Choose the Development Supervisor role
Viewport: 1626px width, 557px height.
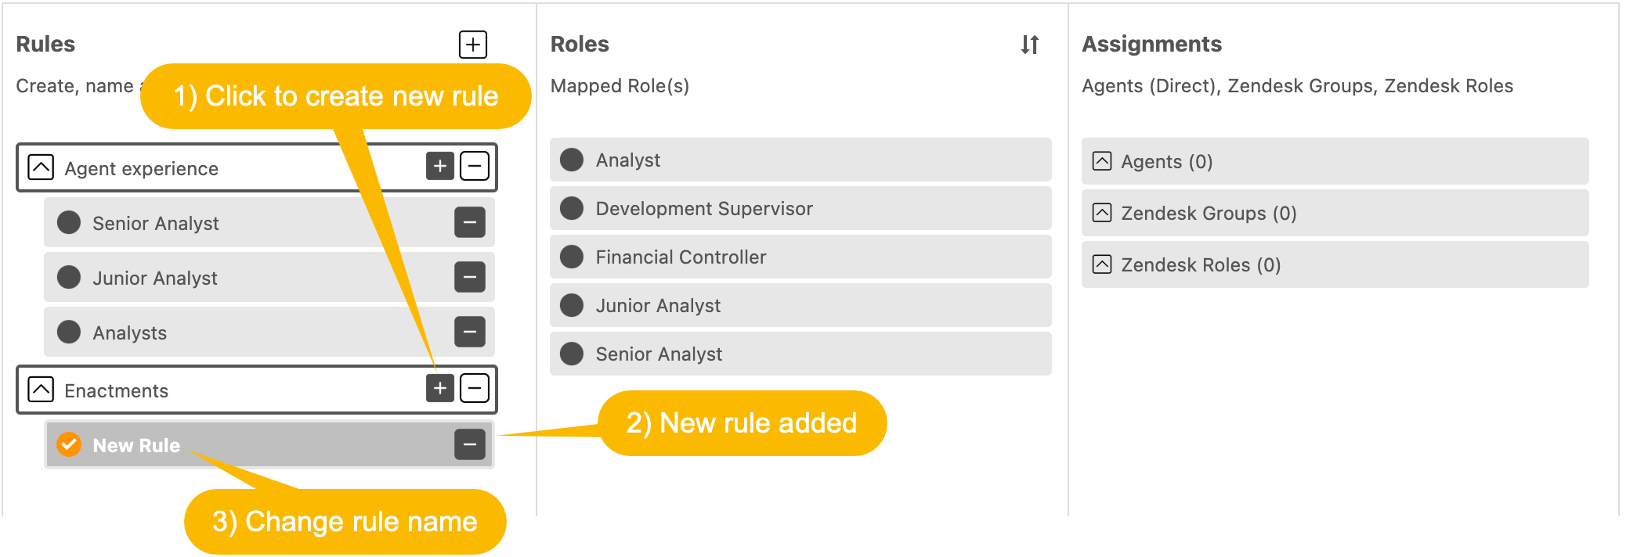(800, 208)
